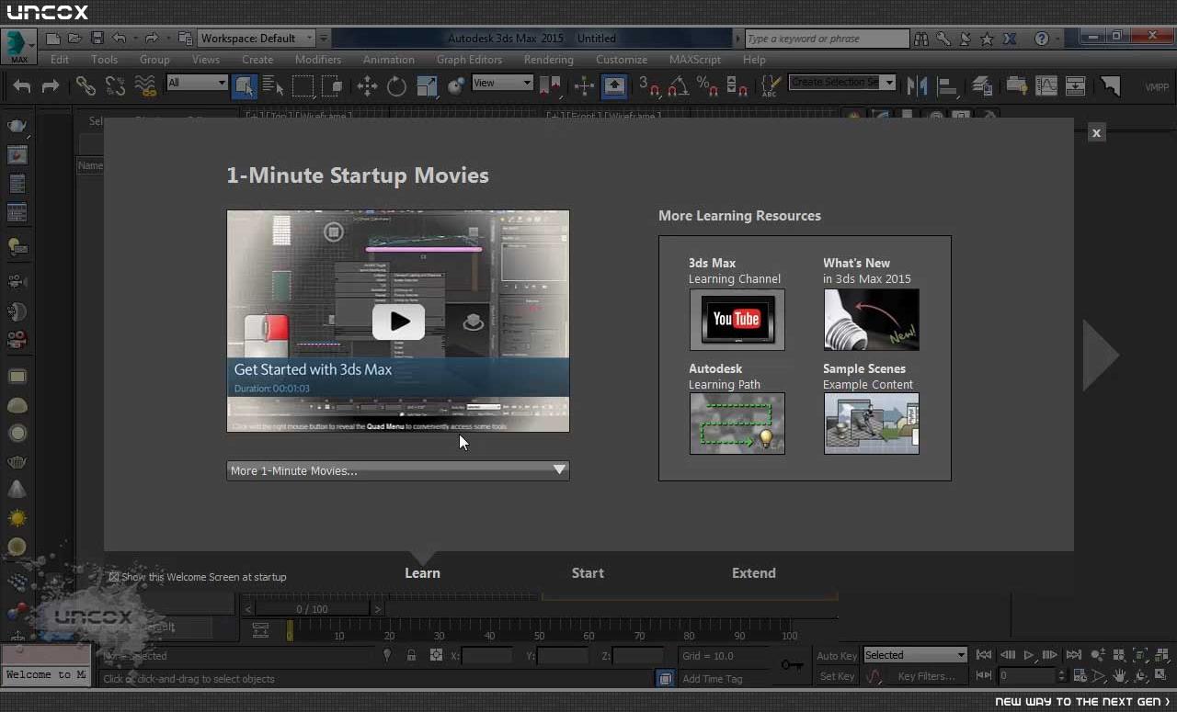Select the Select and Scale tool
1177x712 pixels.
coord(427,85)
